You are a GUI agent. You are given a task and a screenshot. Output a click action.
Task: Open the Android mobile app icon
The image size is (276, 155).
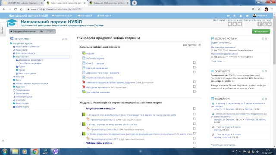235,24
